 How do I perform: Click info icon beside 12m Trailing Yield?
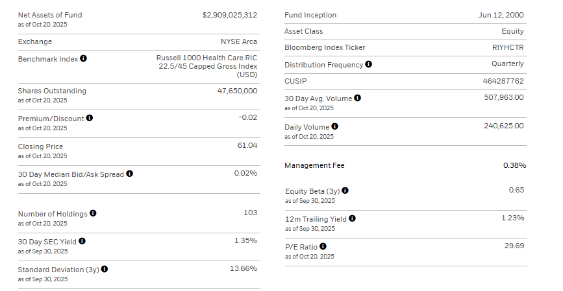pyautogui.click(x=353, y=219)
